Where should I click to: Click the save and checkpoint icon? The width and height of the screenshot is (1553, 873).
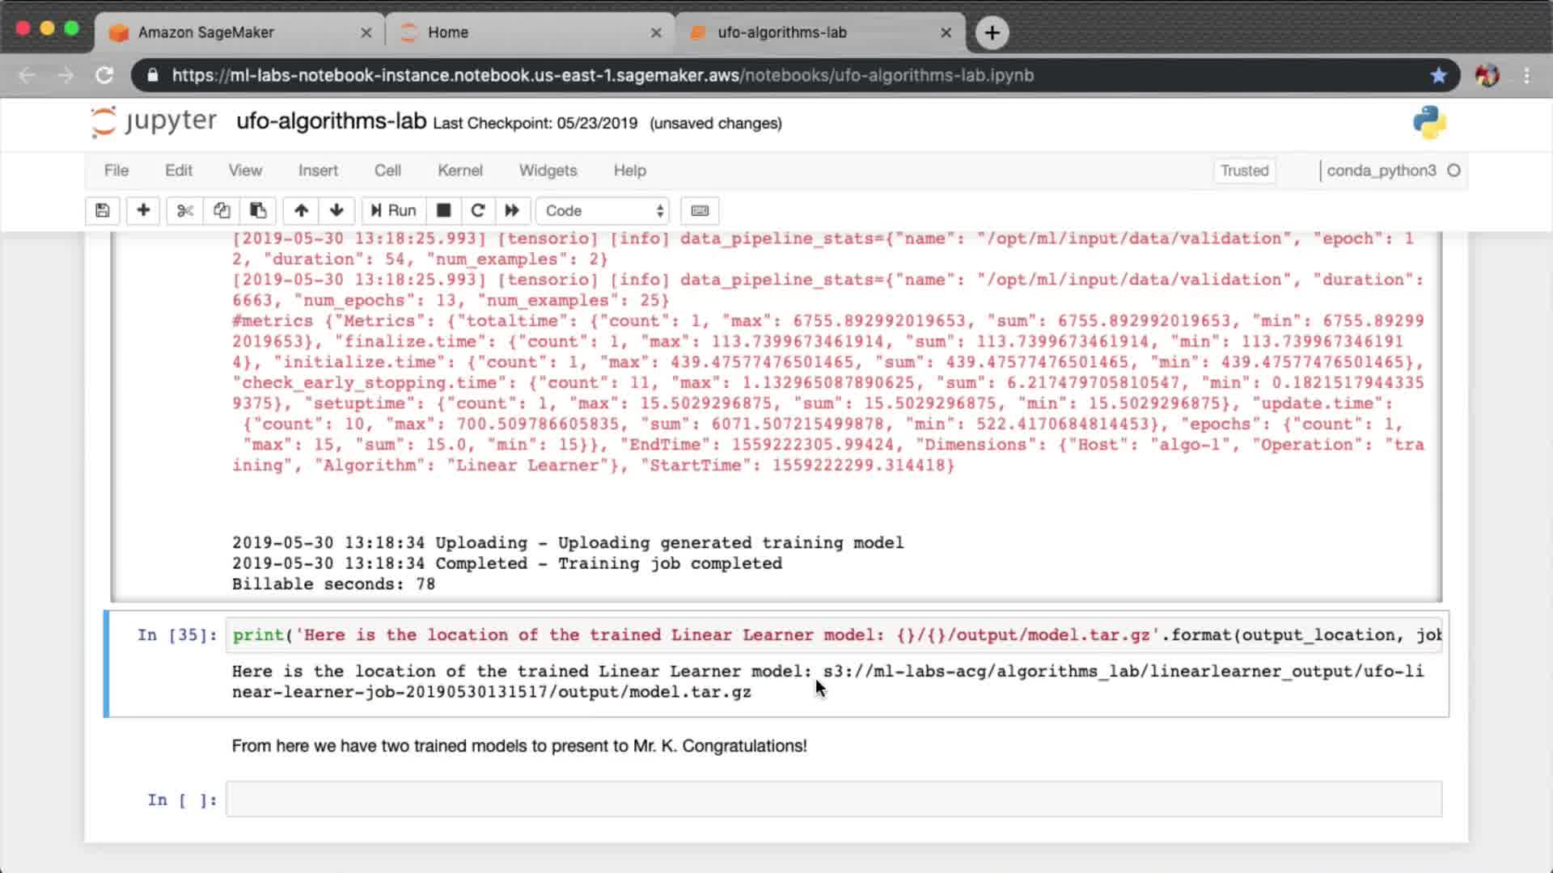coord(102,211)
